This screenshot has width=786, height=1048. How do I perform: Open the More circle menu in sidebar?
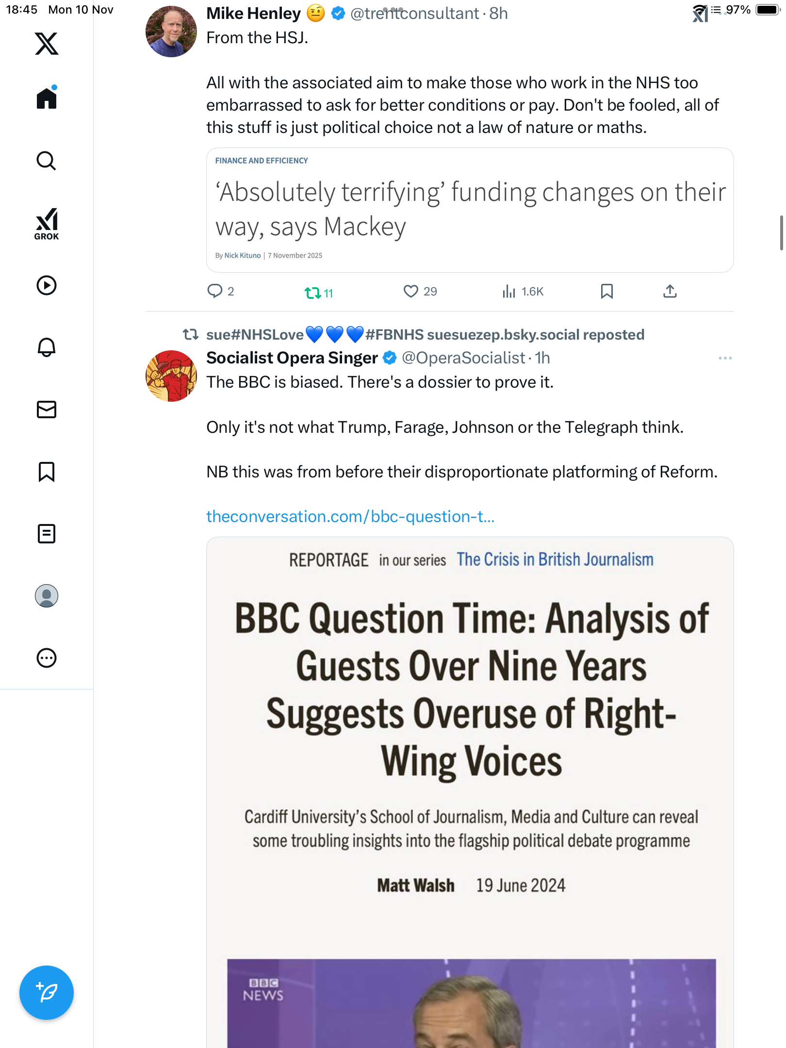tap(47, 658)
